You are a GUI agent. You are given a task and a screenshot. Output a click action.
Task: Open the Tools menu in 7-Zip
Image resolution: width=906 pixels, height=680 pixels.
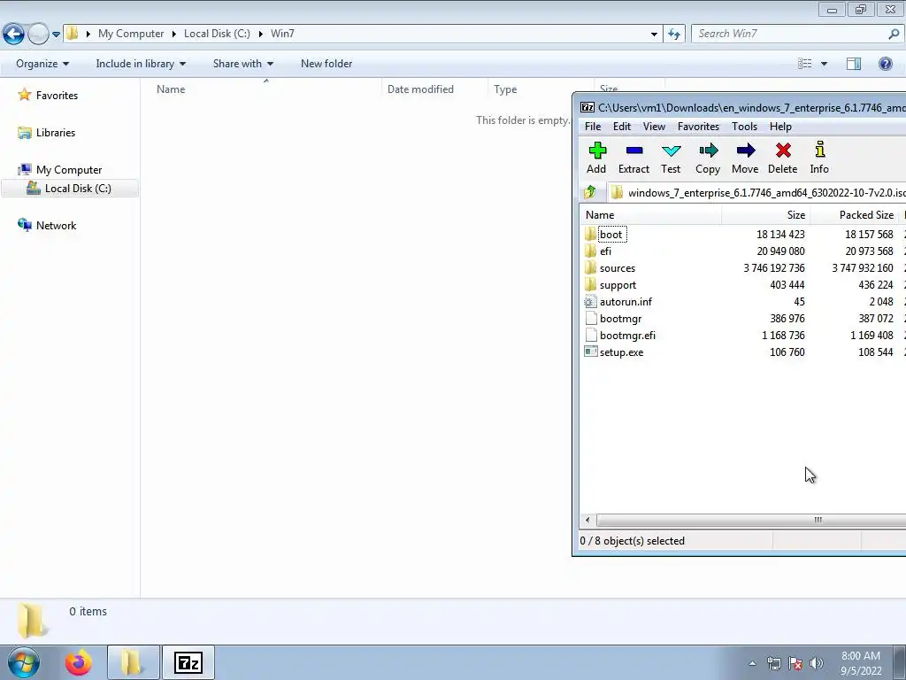[744, 126]
